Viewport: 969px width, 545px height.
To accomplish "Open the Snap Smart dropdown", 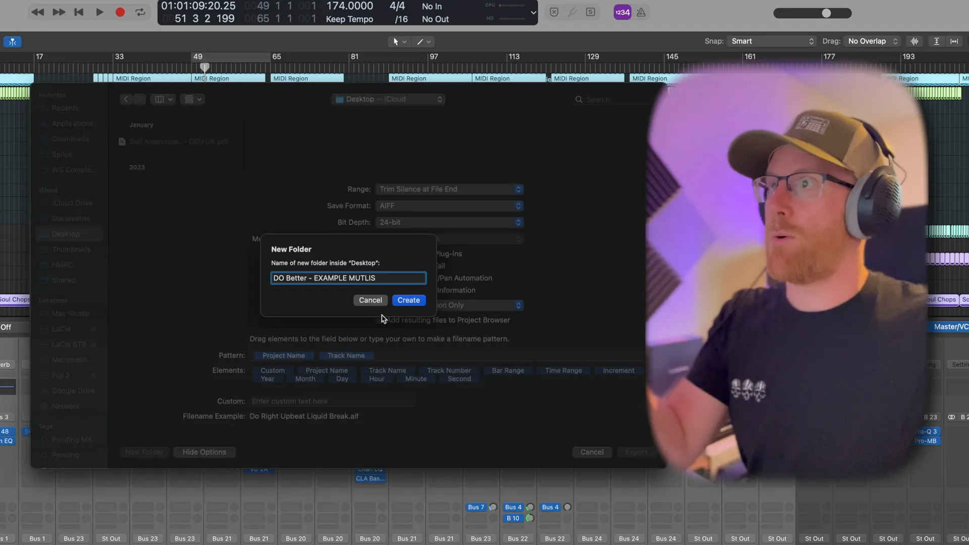I will (772, 41).
